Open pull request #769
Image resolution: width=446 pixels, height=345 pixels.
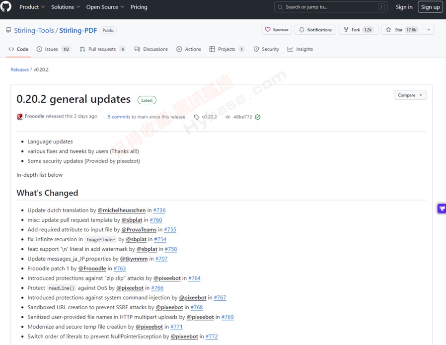(227, 317)
